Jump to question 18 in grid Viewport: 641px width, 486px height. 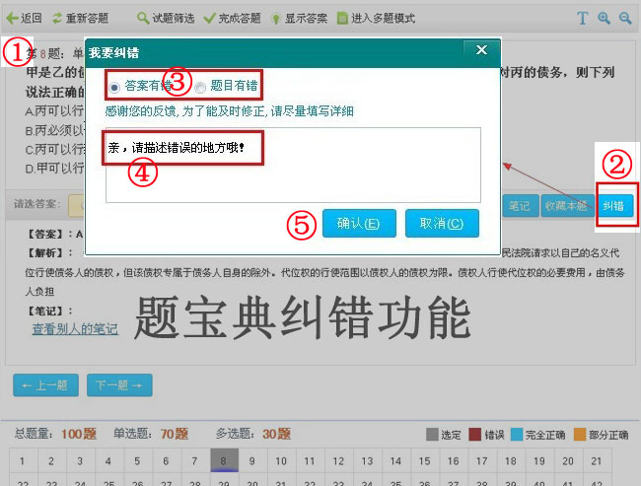coord(511,461)
